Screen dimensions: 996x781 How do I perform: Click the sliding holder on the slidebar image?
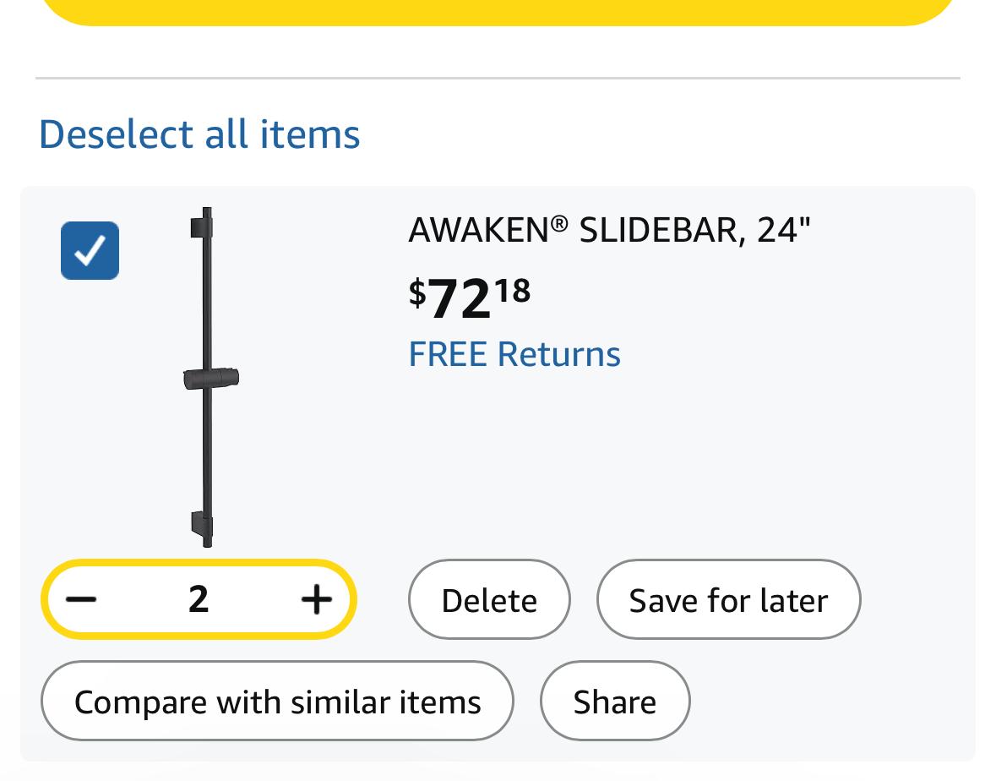(x=211, y=378)
